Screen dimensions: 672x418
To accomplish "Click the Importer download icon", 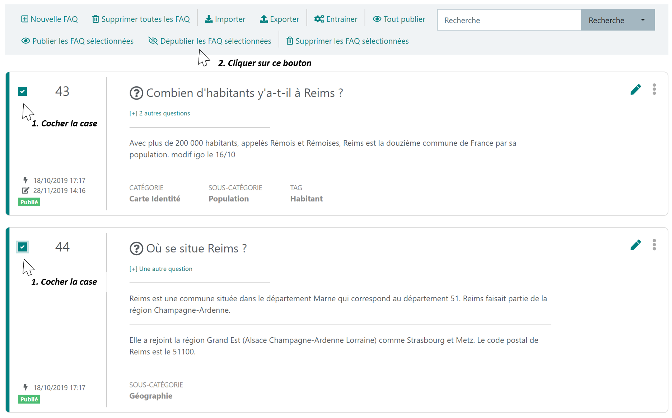I will (209, 19).
